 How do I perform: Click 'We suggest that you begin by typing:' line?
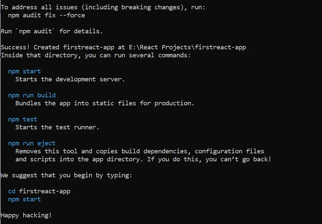click(x=66, y=175)
